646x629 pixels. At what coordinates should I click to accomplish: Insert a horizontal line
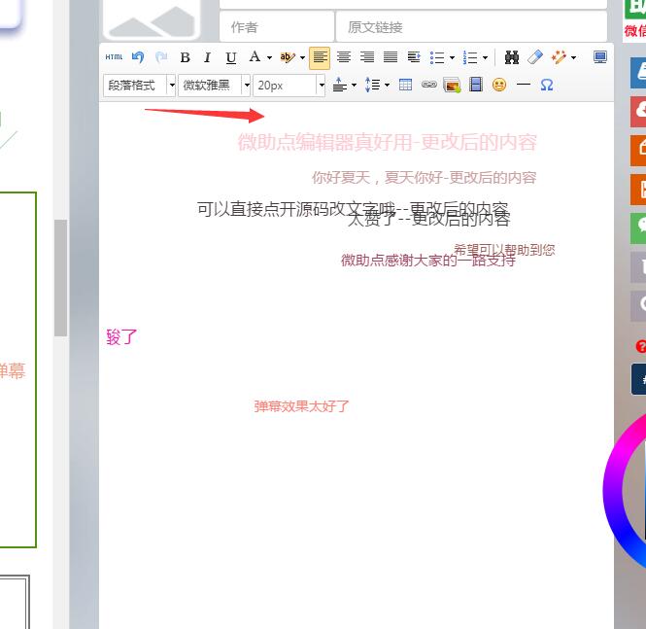524,85
